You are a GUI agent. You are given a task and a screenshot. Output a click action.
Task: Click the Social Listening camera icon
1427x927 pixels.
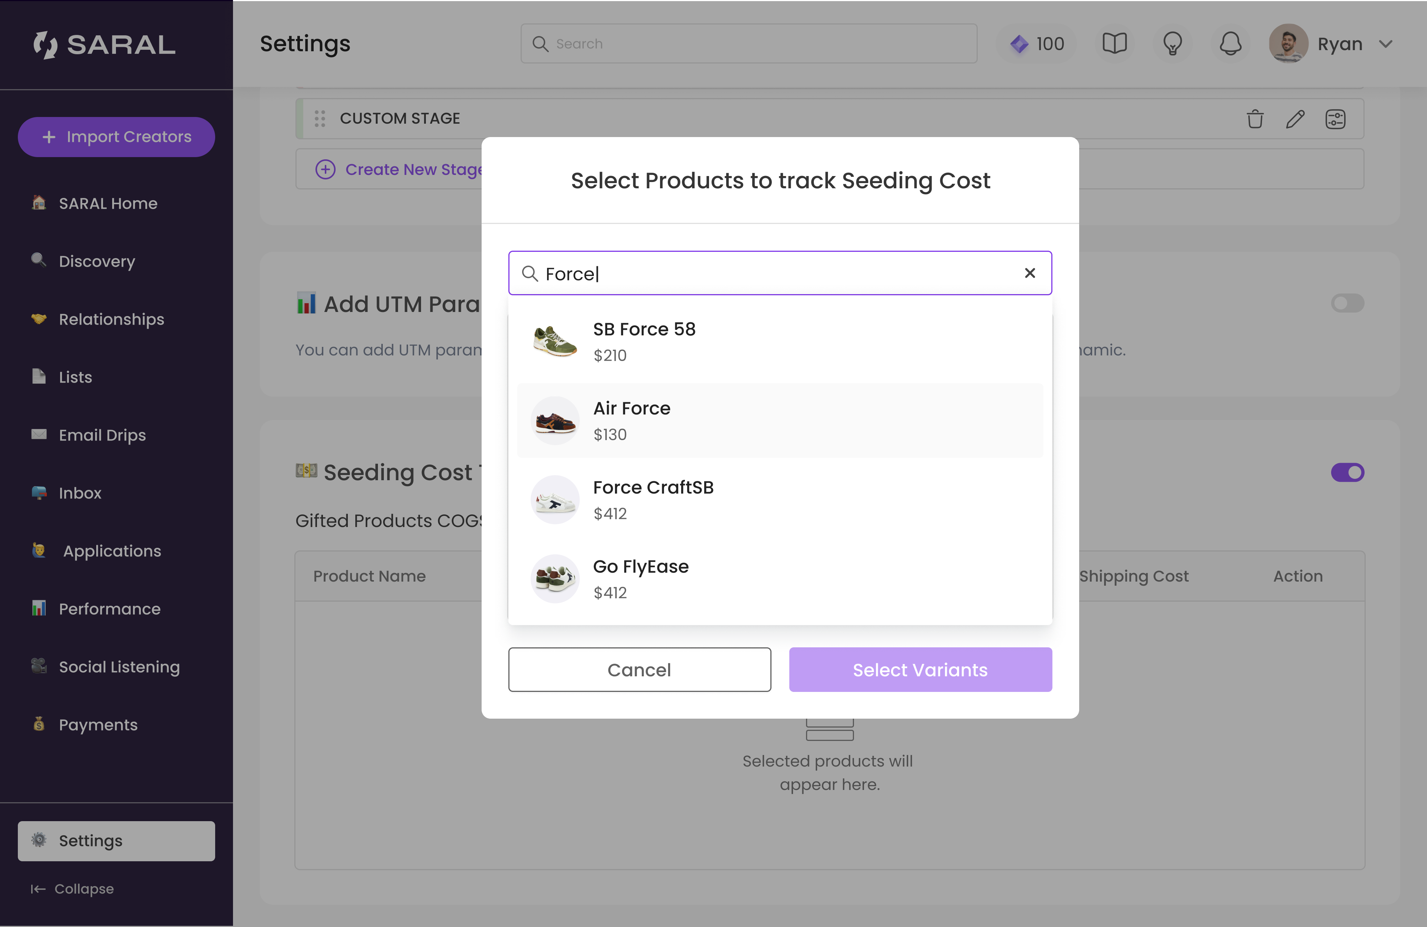click(39, 666)
